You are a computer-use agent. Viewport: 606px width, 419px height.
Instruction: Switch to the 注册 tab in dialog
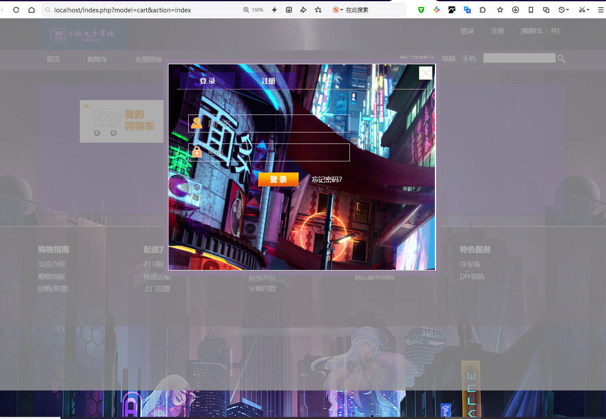tap(268, 81)
